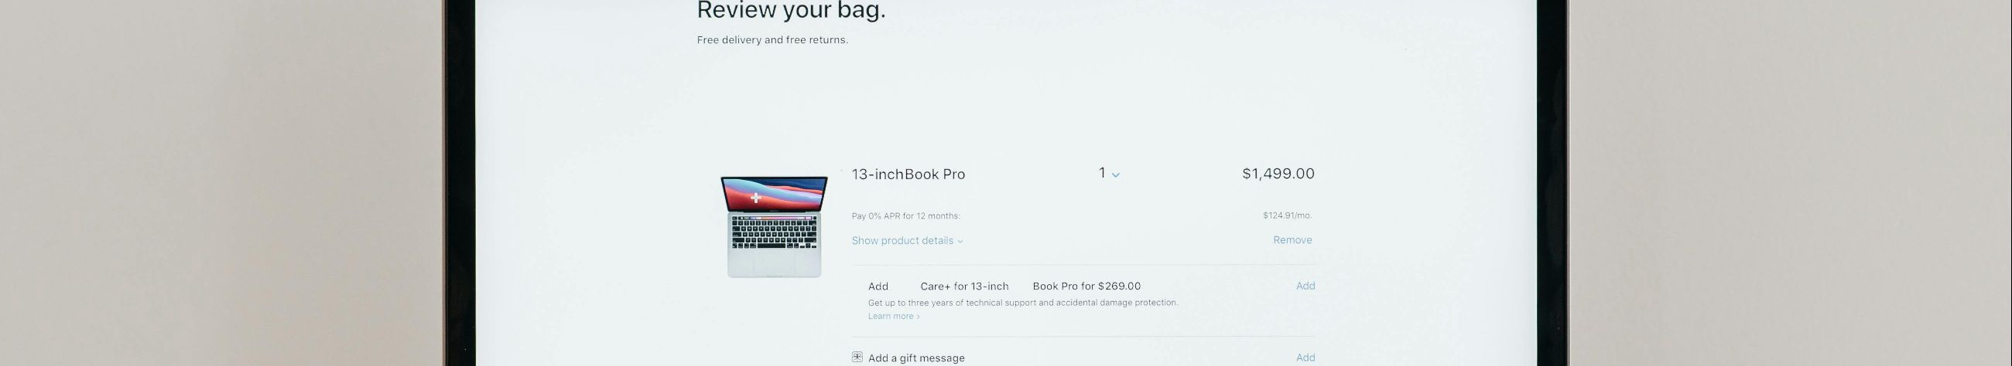Click the Care+ for 13-inch offer title
The image size is (2012, 366).
coord(963,286)
